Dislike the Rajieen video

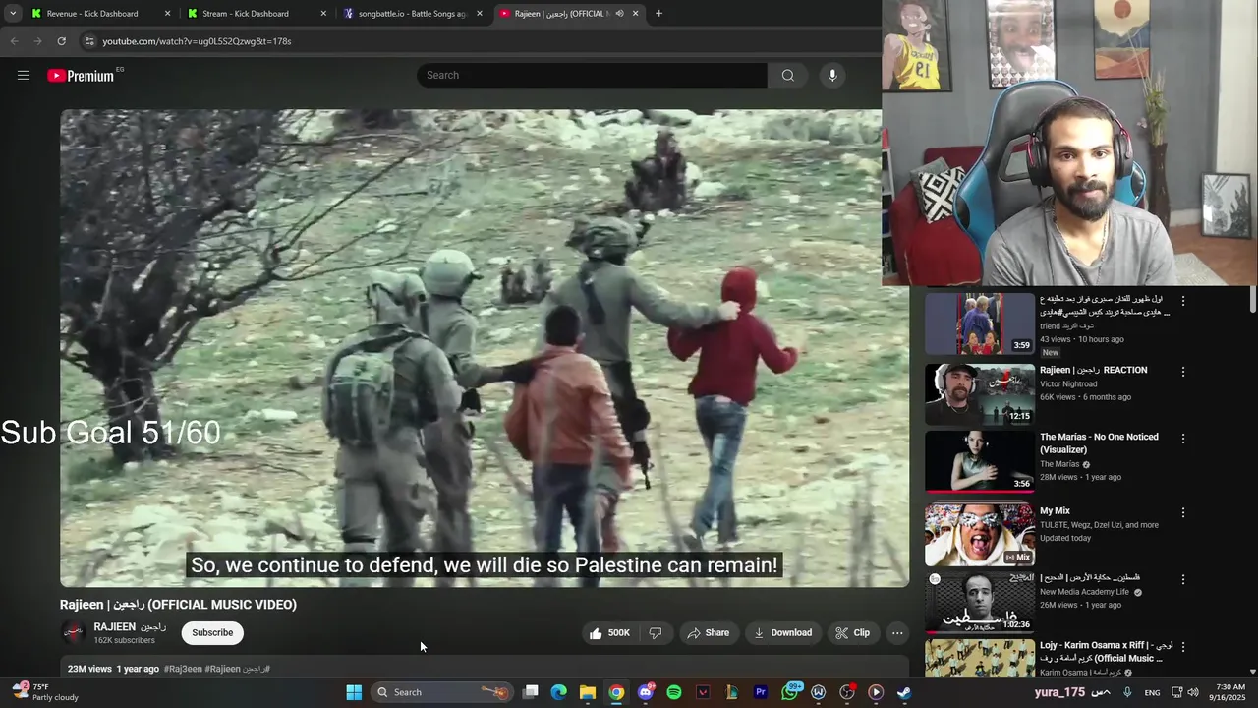(656, 633)
